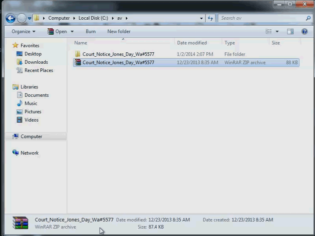
Task: Click the Downloads folder icon
Action: [x=19, y=62]
